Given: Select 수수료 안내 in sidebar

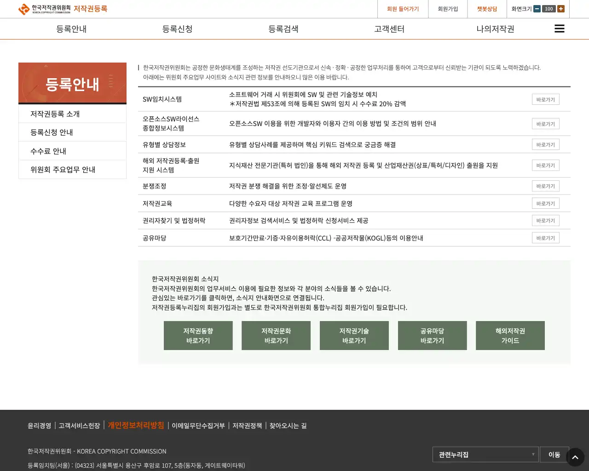Looking at the screenshot, I should point(72,151).
